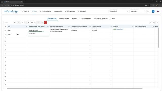Click the blue user avatar button
Screen dimensions: 162x91
pyautogui.click(x=153, y=11)
